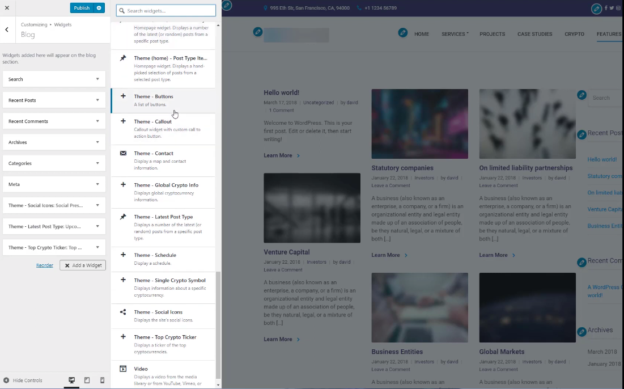Toggle Hide Controls in the footer

click(x=23, y=380)
